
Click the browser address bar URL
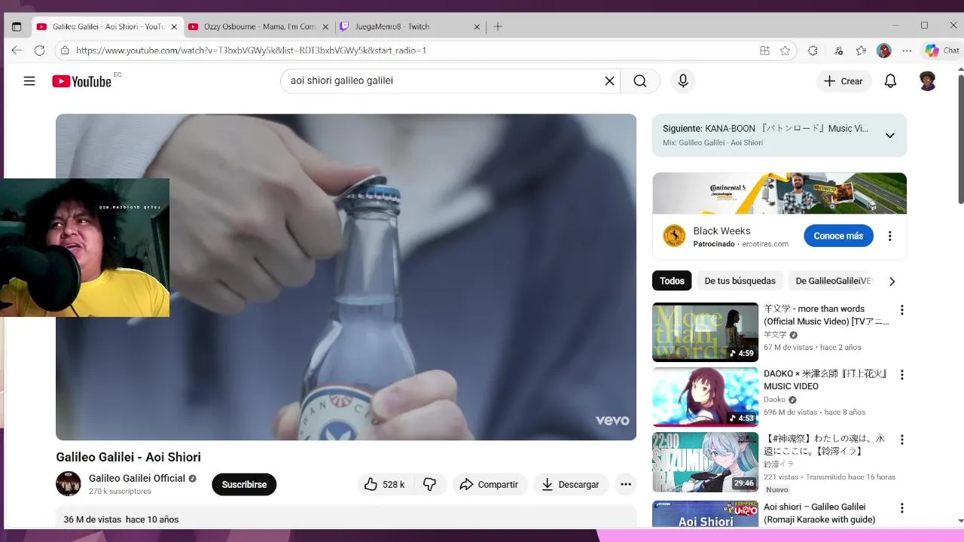[252, 50]
